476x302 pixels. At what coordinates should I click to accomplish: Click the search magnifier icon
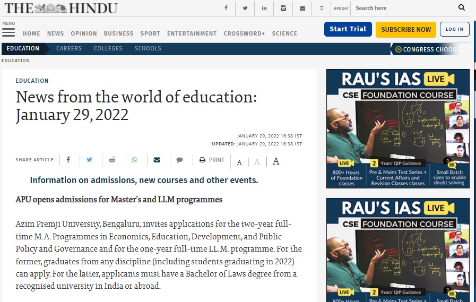462,7
